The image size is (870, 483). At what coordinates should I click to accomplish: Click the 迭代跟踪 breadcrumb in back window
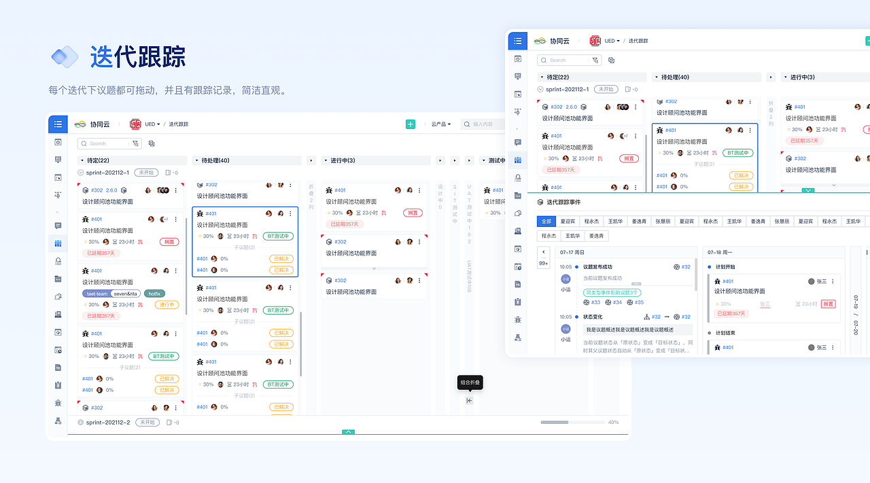tap(179, 124)
